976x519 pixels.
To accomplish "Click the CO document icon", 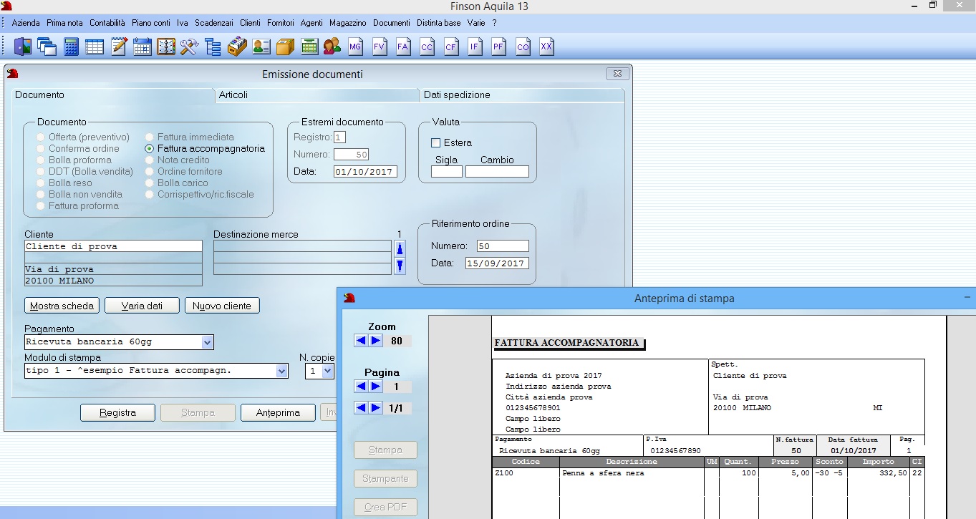I will click(523, 47).
